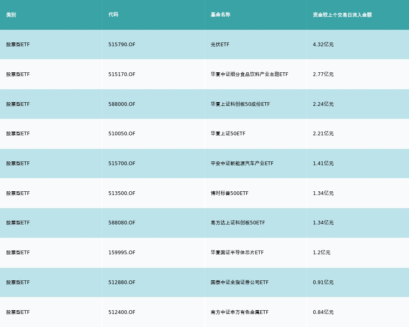Viewport: 409px width, 327px height.
Task: Click the 类别 column header
Action: click(11, 15)
